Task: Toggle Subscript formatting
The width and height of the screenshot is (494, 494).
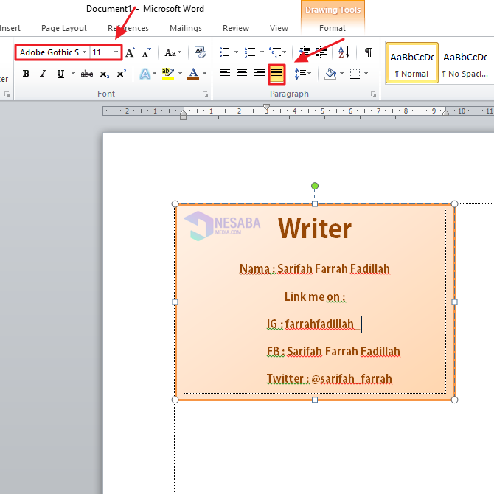Action: point(104,74)
